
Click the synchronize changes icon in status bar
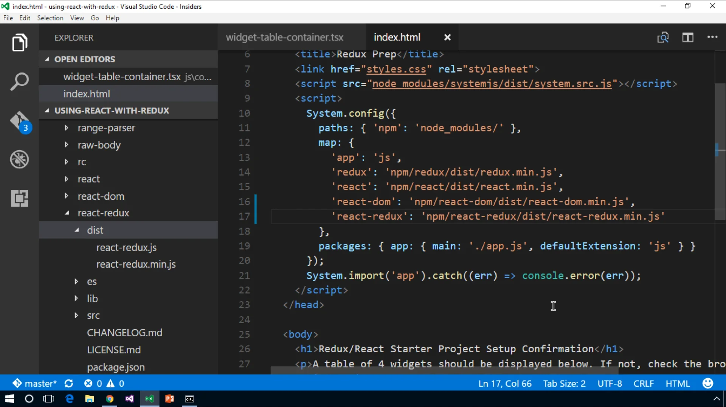[x=69, y=384]
